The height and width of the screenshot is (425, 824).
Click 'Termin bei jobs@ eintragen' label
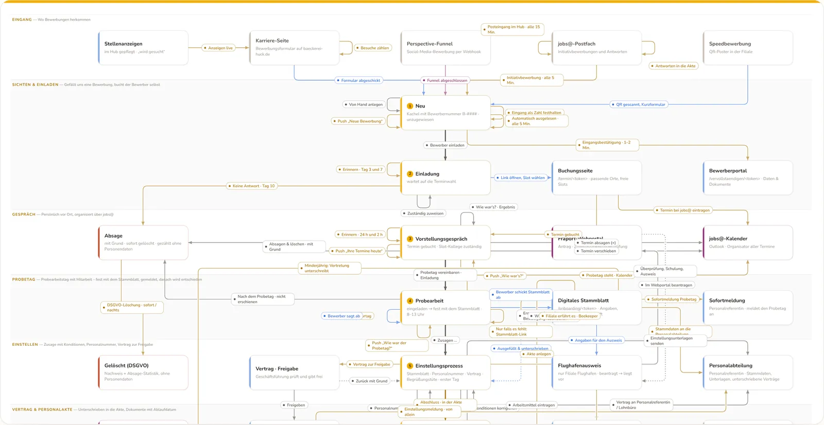point(683,210)
